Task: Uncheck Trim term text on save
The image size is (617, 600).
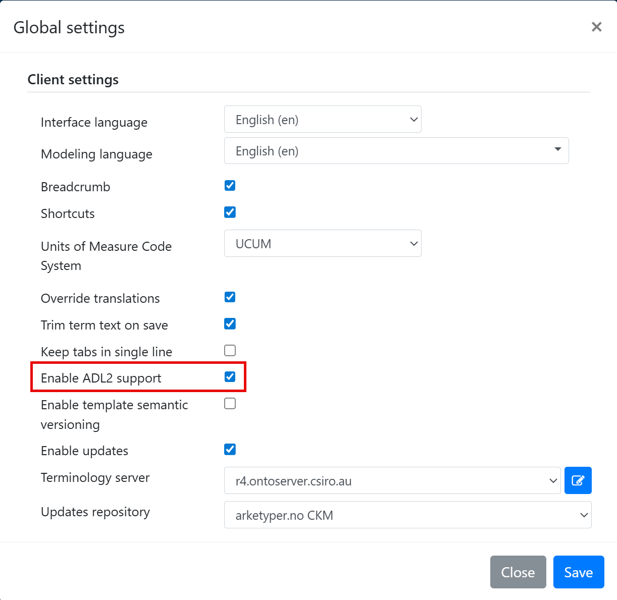Action: (x=230, y=324)
